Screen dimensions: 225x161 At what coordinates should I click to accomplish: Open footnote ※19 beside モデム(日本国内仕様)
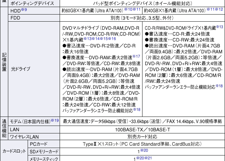tap(55, 120)
